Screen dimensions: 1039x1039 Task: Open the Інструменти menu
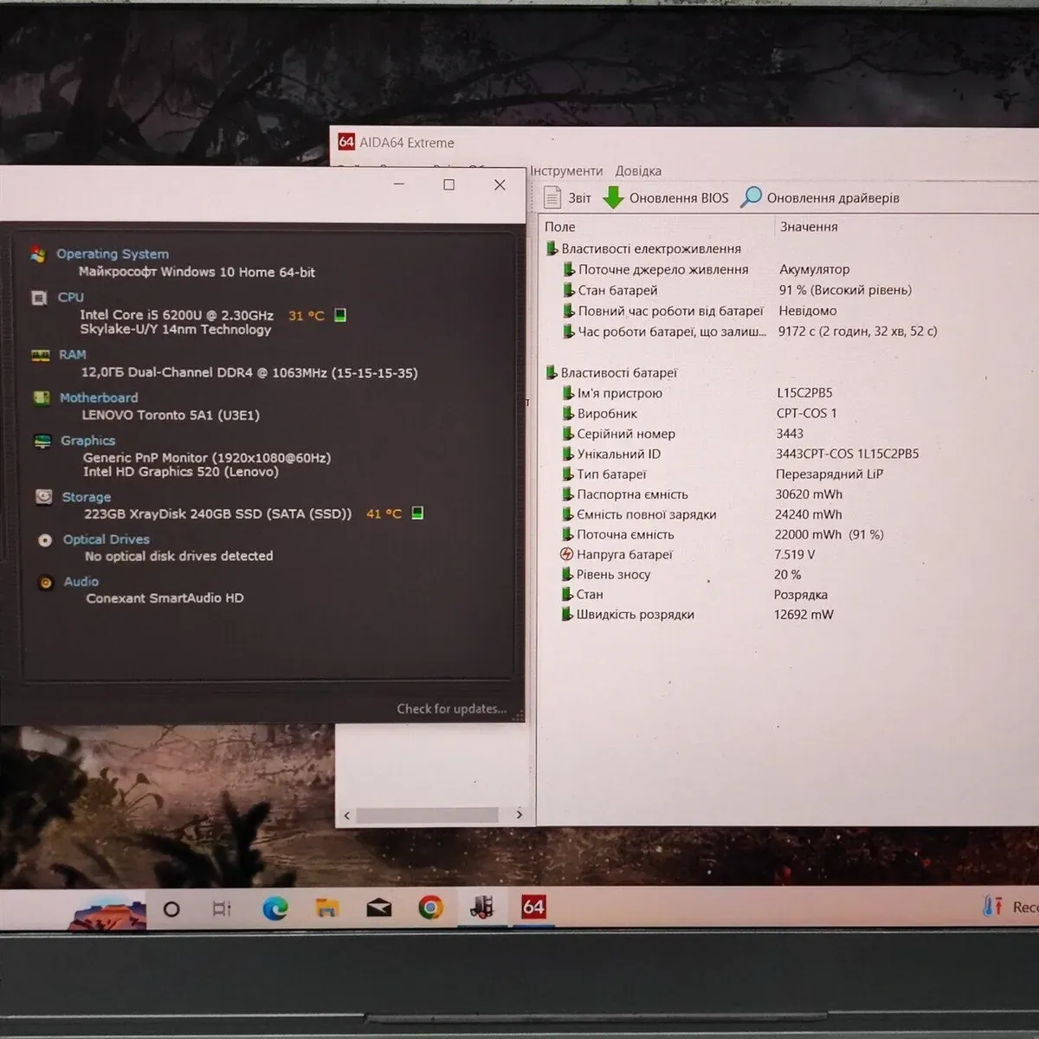coord(566,171)
